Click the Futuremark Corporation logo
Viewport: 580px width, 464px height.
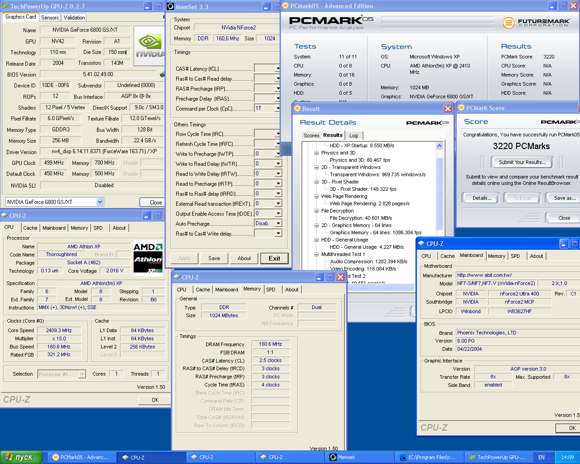coord(536,22)
